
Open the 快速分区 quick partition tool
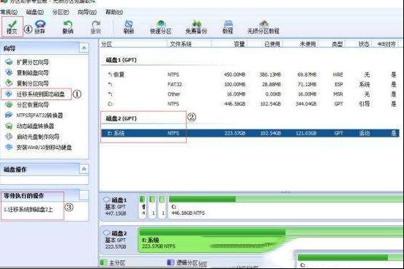160,27
